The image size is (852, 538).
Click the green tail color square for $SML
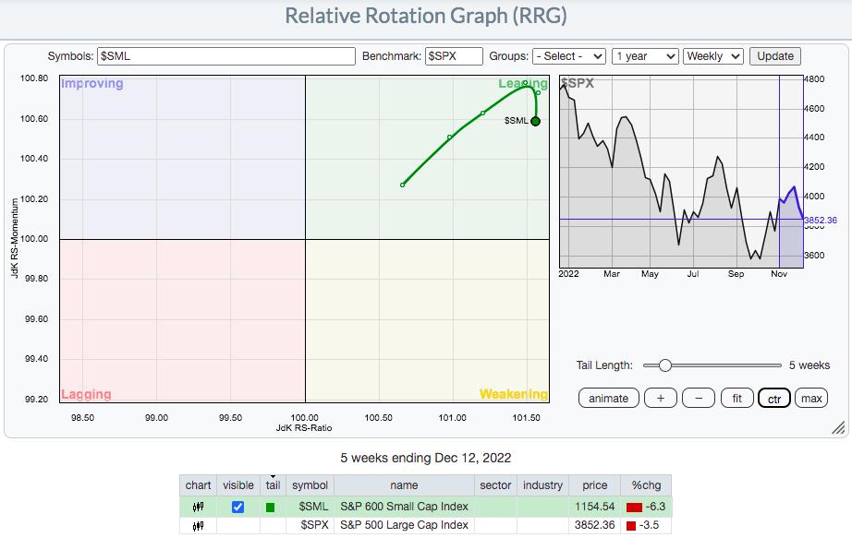270,507
